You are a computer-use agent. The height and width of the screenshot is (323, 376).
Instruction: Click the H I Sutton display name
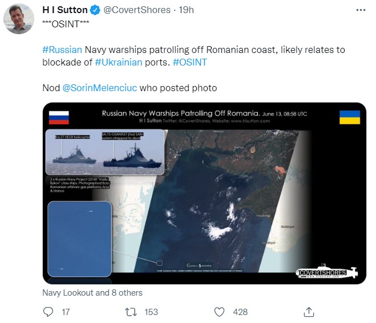(x=65, y=10)
